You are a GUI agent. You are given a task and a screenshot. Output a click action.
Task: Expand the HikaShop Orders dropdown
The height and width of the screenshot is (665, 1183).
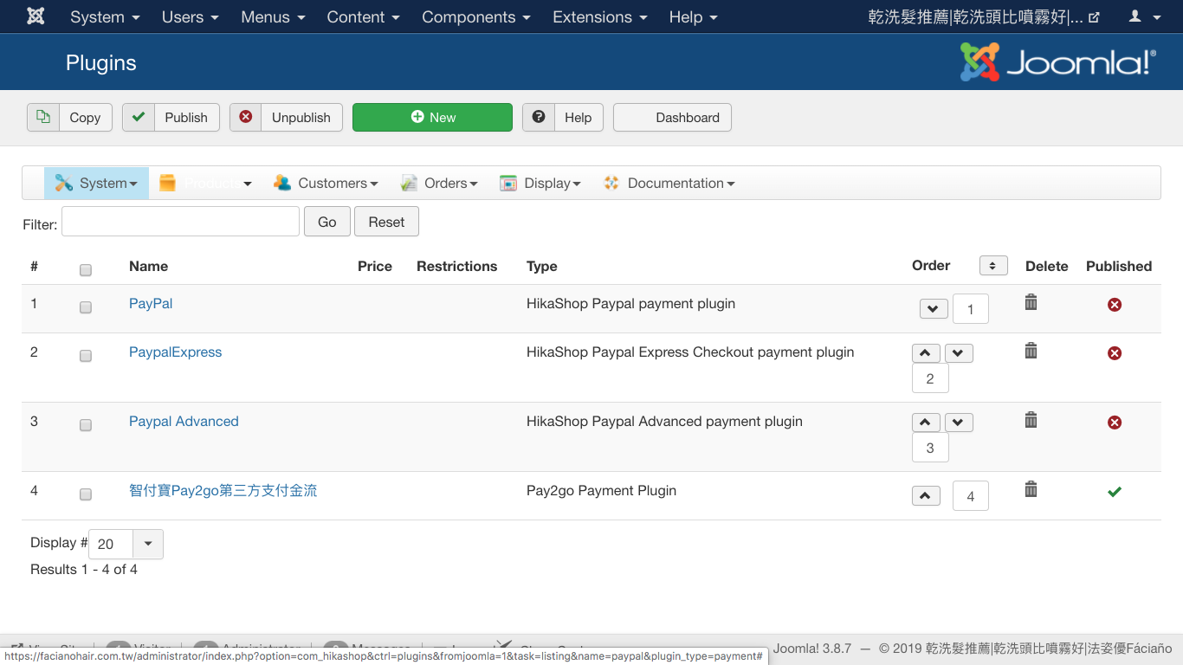(439, 183)
